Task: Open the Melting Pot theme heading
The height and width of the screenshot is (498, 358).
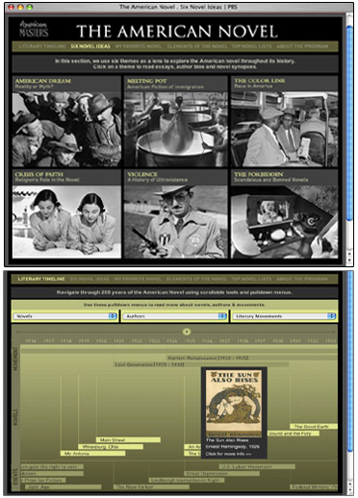Action: coord(146,81)
